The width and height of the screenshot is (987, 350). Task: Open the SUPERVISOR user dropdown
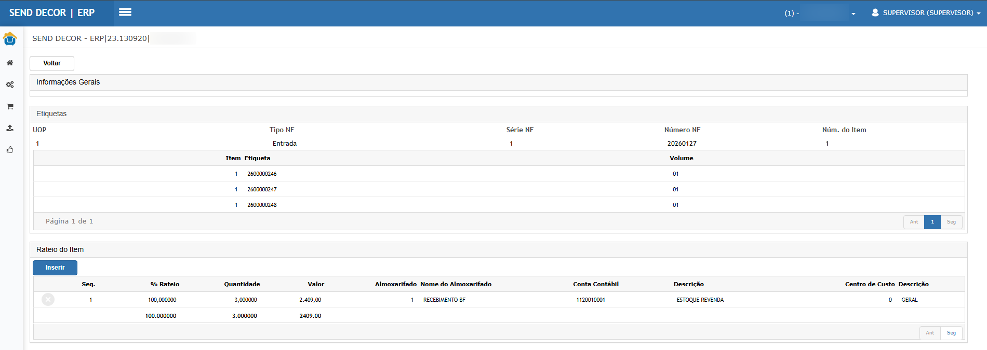pos(926,13)
